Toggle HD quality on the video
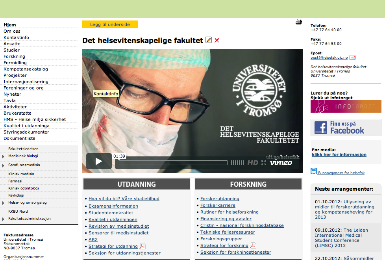 pos(253,163)
